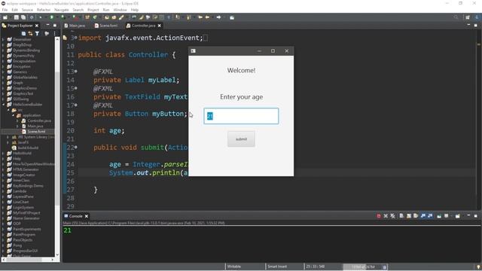Screen dimensions: 482x271
Task: Click the New Java Class toolbar icon
Action: (x=95, y=17)
